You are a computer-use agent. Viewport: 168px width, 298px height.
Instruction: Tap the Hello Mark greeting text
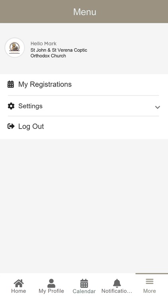43,44
